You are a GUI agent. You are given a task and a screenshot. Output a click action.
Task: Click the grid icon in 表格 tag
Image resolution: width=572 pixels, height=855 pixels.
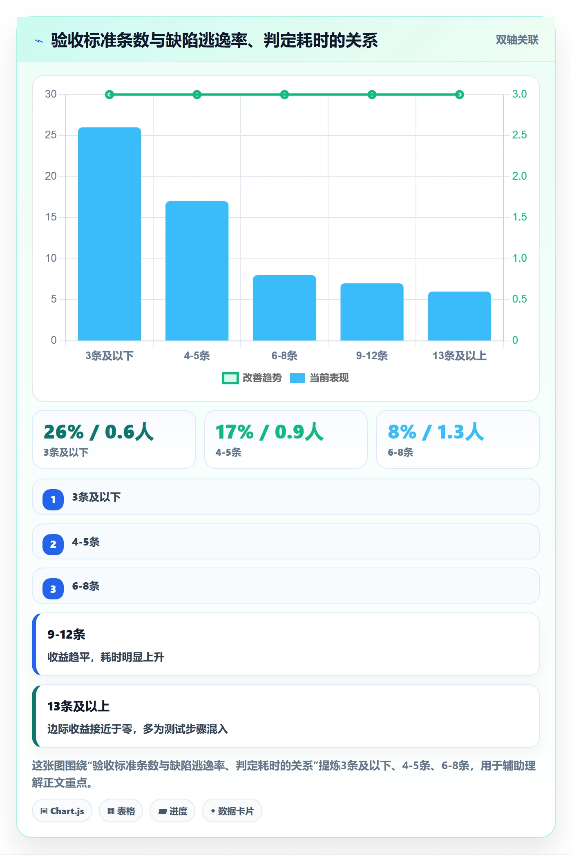click(x=111, y=811)
